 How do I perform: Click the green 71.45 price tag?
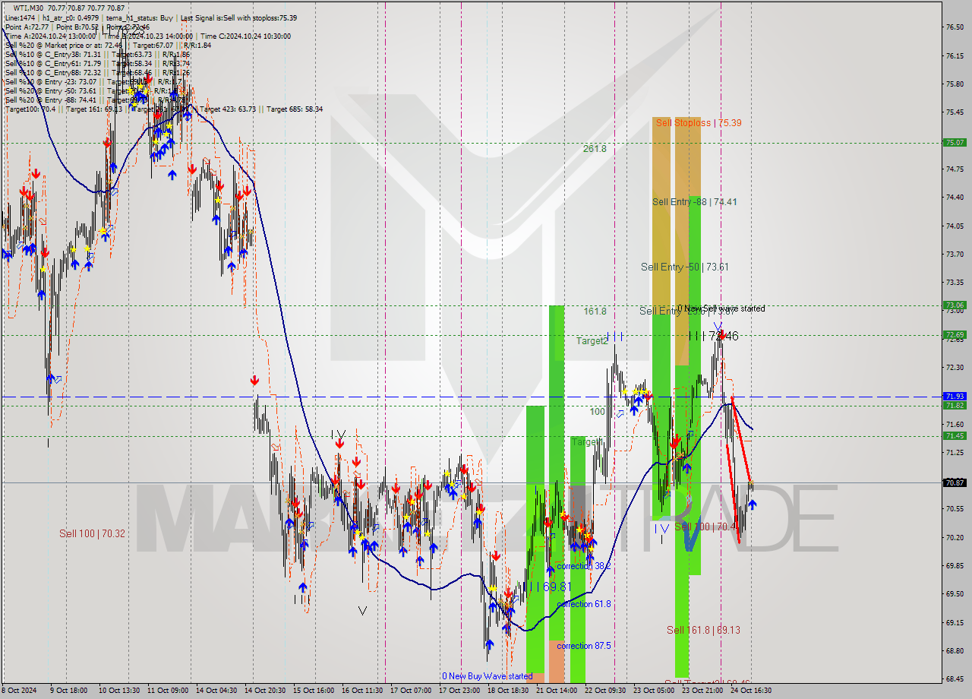pos(955,435)
